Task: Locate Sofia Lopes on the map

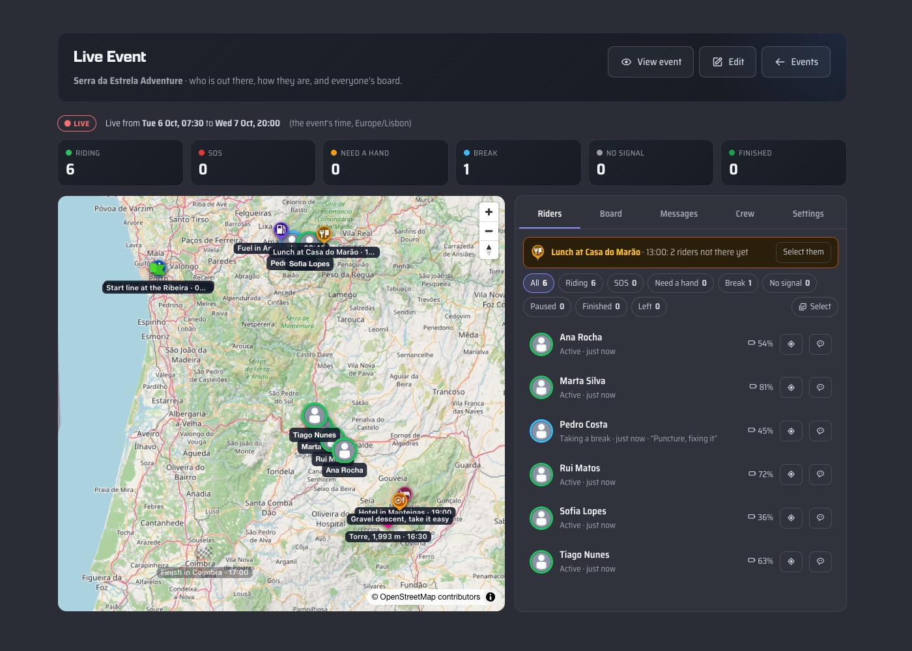Action: click(x=791, y=518)
